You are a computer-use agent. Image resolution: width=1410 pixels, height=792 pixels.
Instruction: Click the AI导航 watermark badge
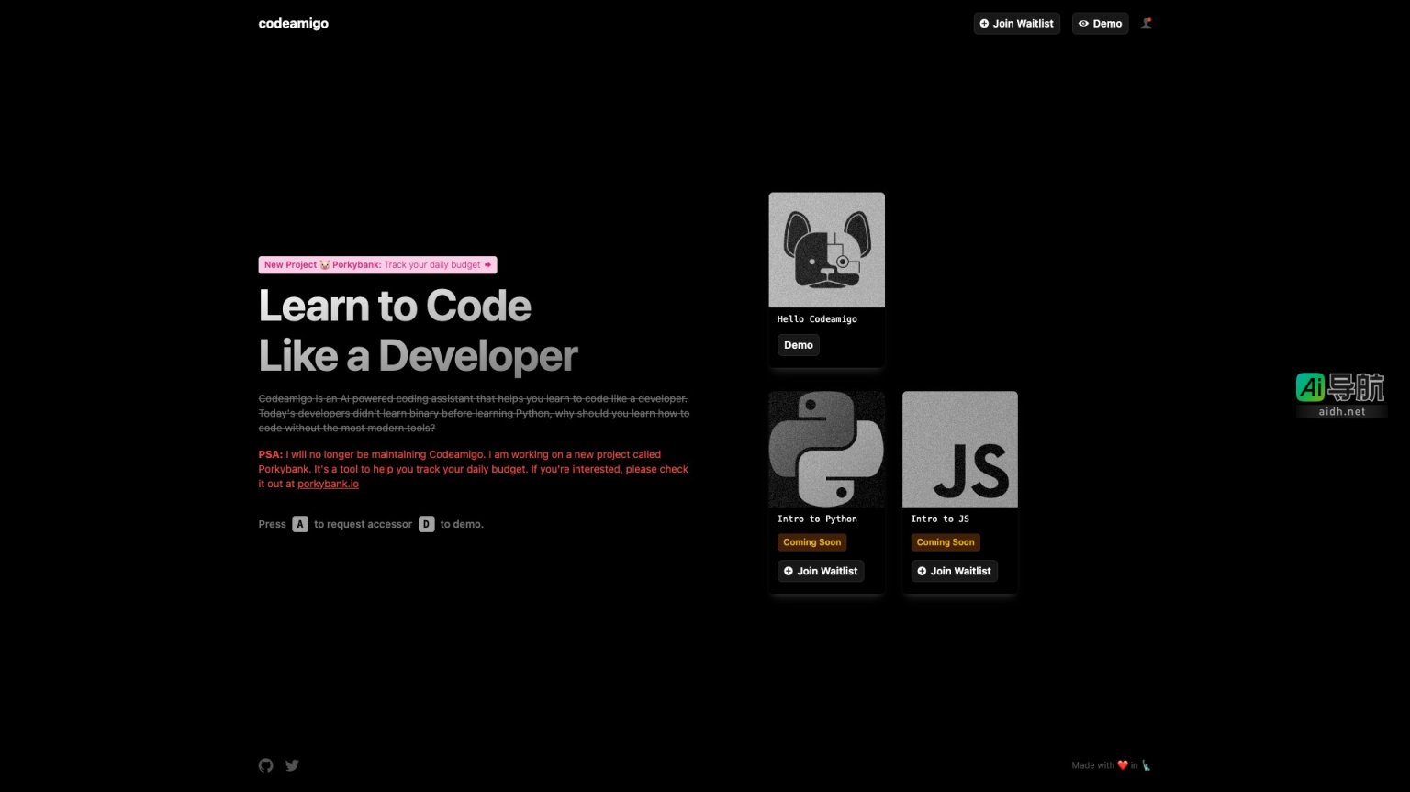pos(1341,393)
